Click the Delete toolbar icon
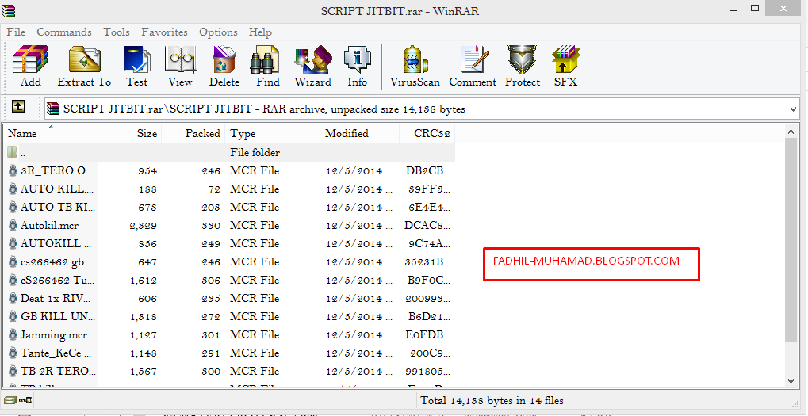The image size is (808, 416). point(224,67)
